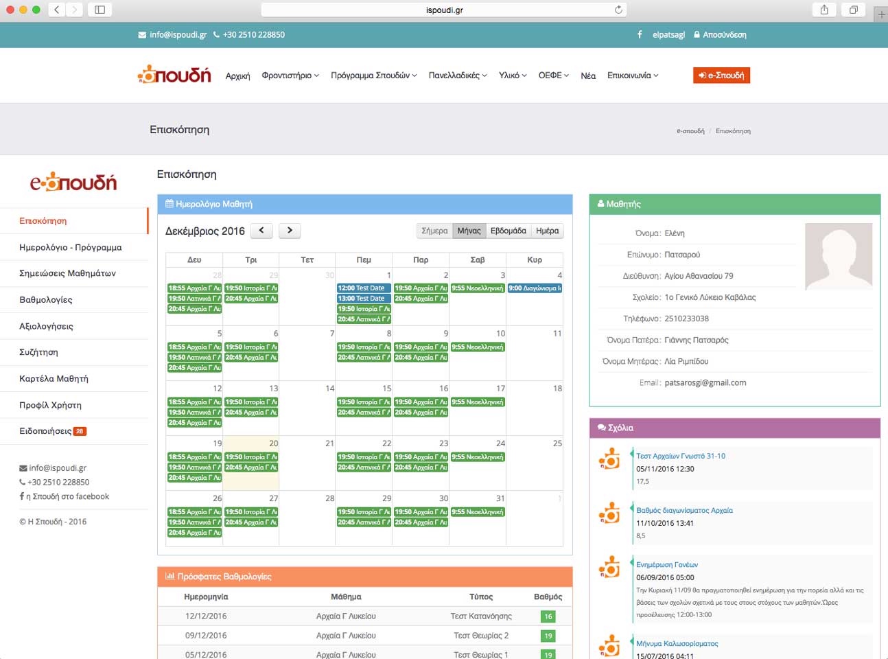Image resolution: width=888 pixels, height=659 pixels.
Task: Switch calendar to Ημέρα view
Action: [548, 231]
